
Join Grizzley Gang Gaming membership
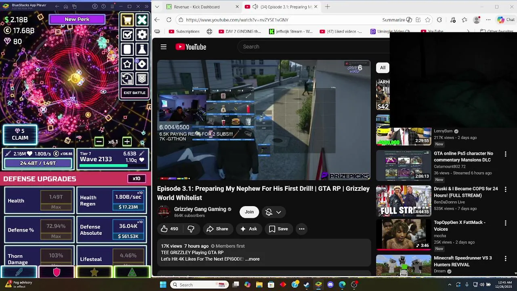pyautogui.click(x=249, y=212)
